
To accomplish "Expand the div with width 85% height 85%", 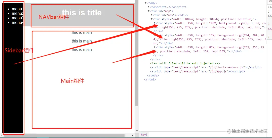I will click(x=154, y=47).
